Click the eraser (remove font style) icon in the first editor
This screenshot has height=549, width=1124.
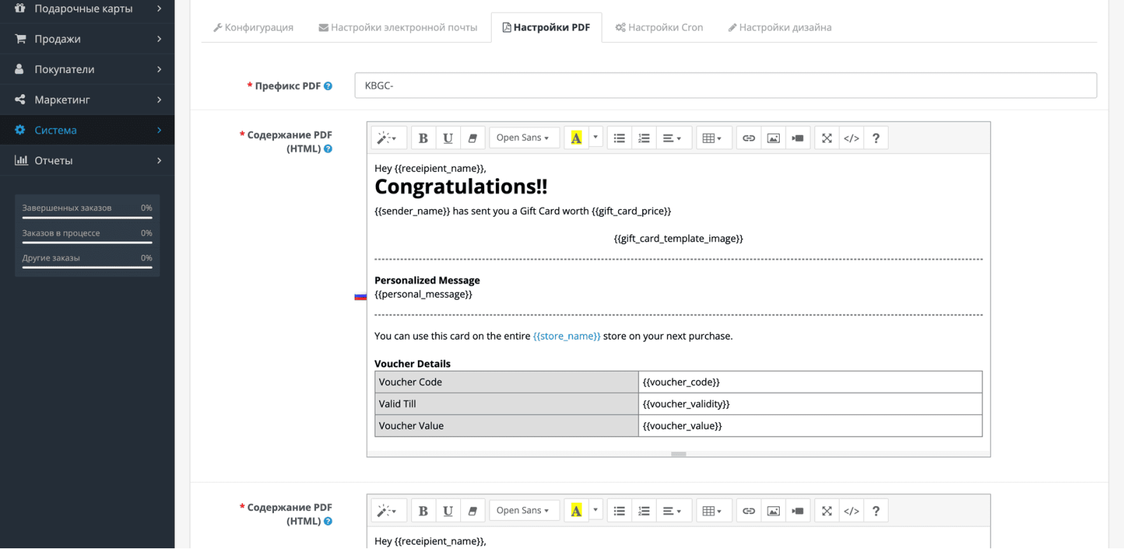[x=473, y=138]
